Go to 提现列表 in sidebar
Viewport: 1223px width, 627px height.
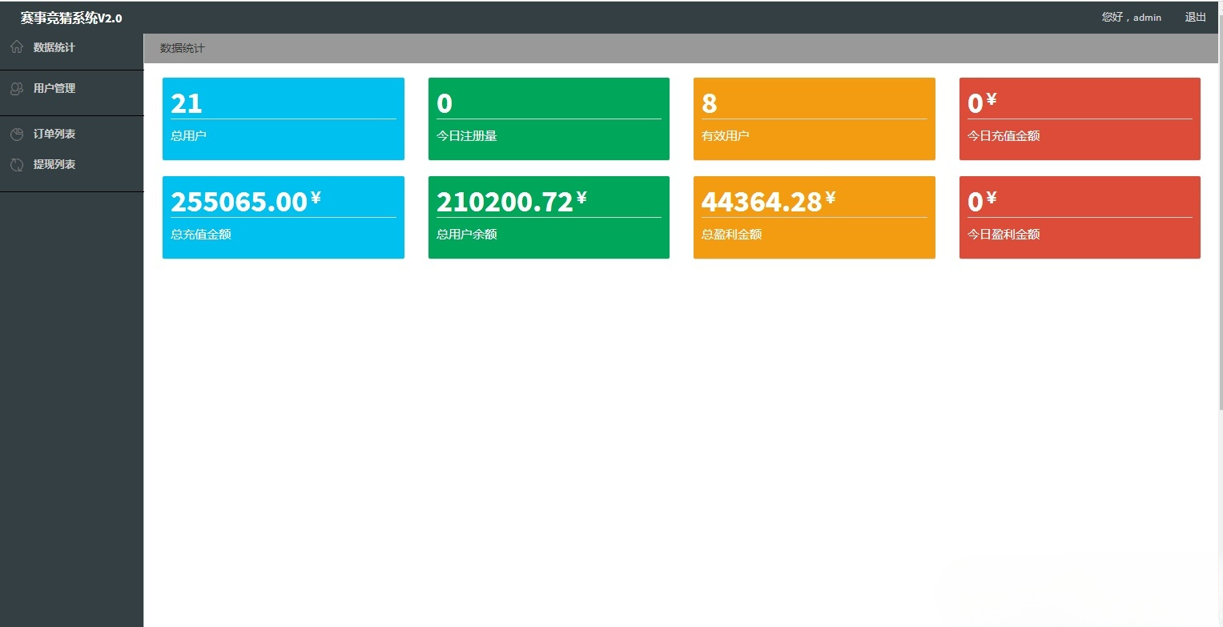(54, 164)
